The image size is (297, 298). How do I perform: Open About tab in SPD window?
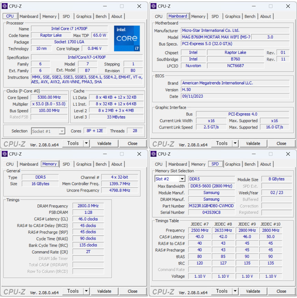(x=265, y=164)
